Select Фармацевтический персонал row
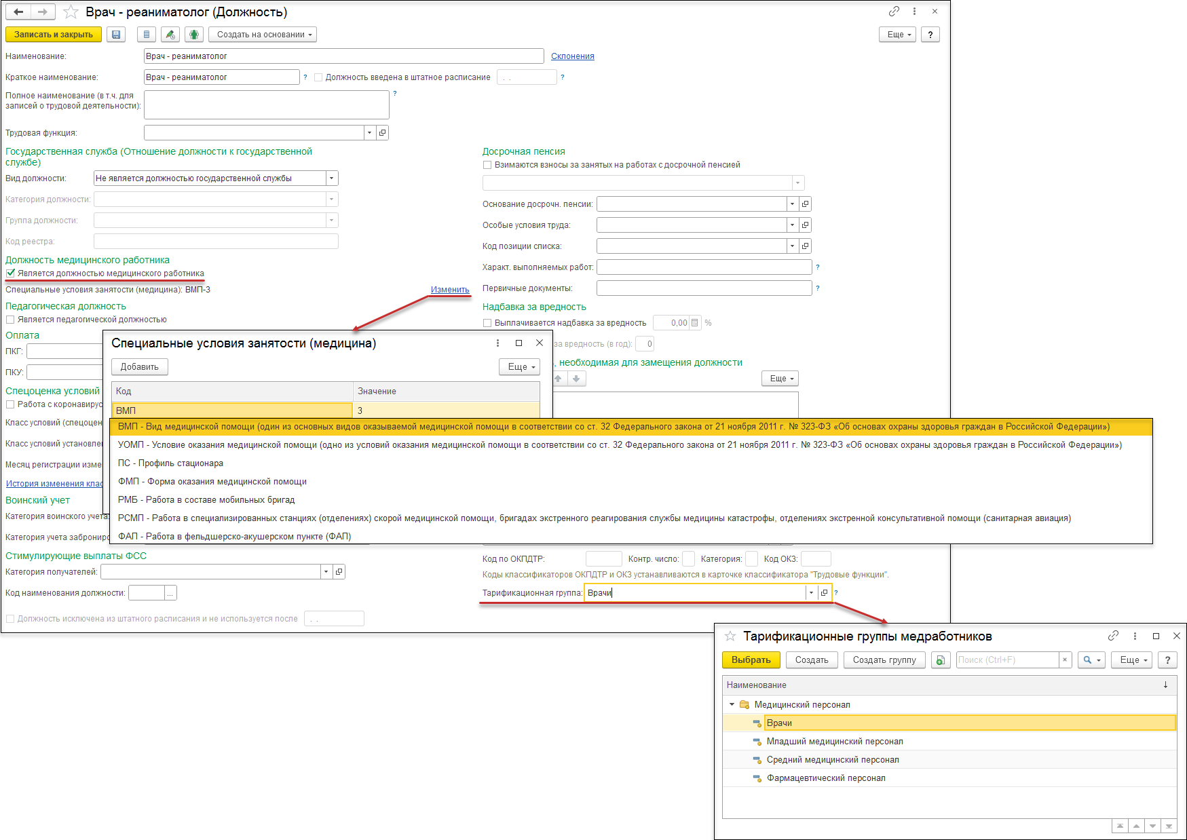The height and width of the screenshot is (840, 1187). tap(949, 778)
